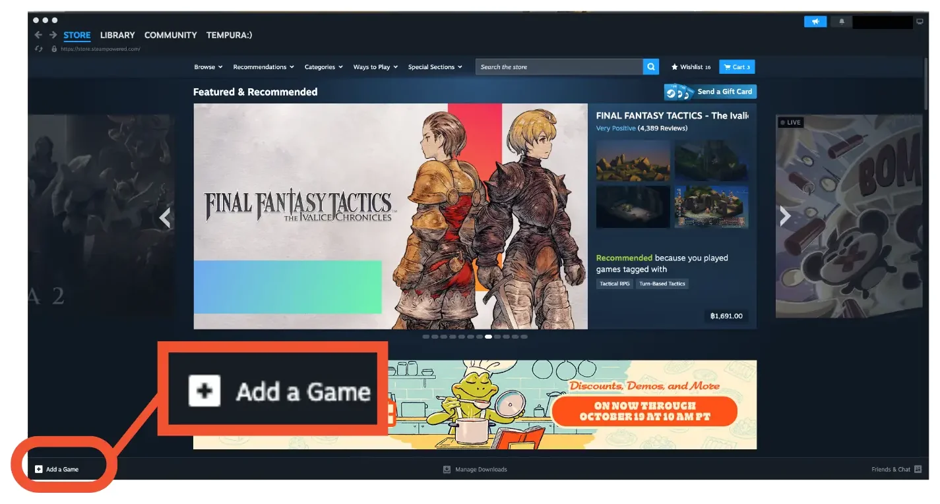
Task: Open the COMMUNITY tab
Action: 171,35
